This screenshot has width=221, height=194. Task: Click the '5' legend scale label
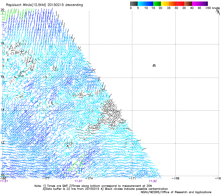138,8
